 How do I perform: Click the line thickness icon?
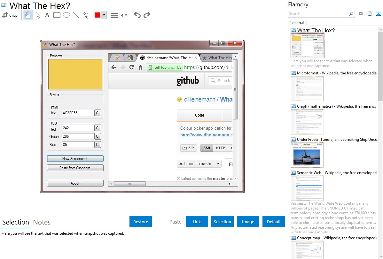(x=114, y=15)
